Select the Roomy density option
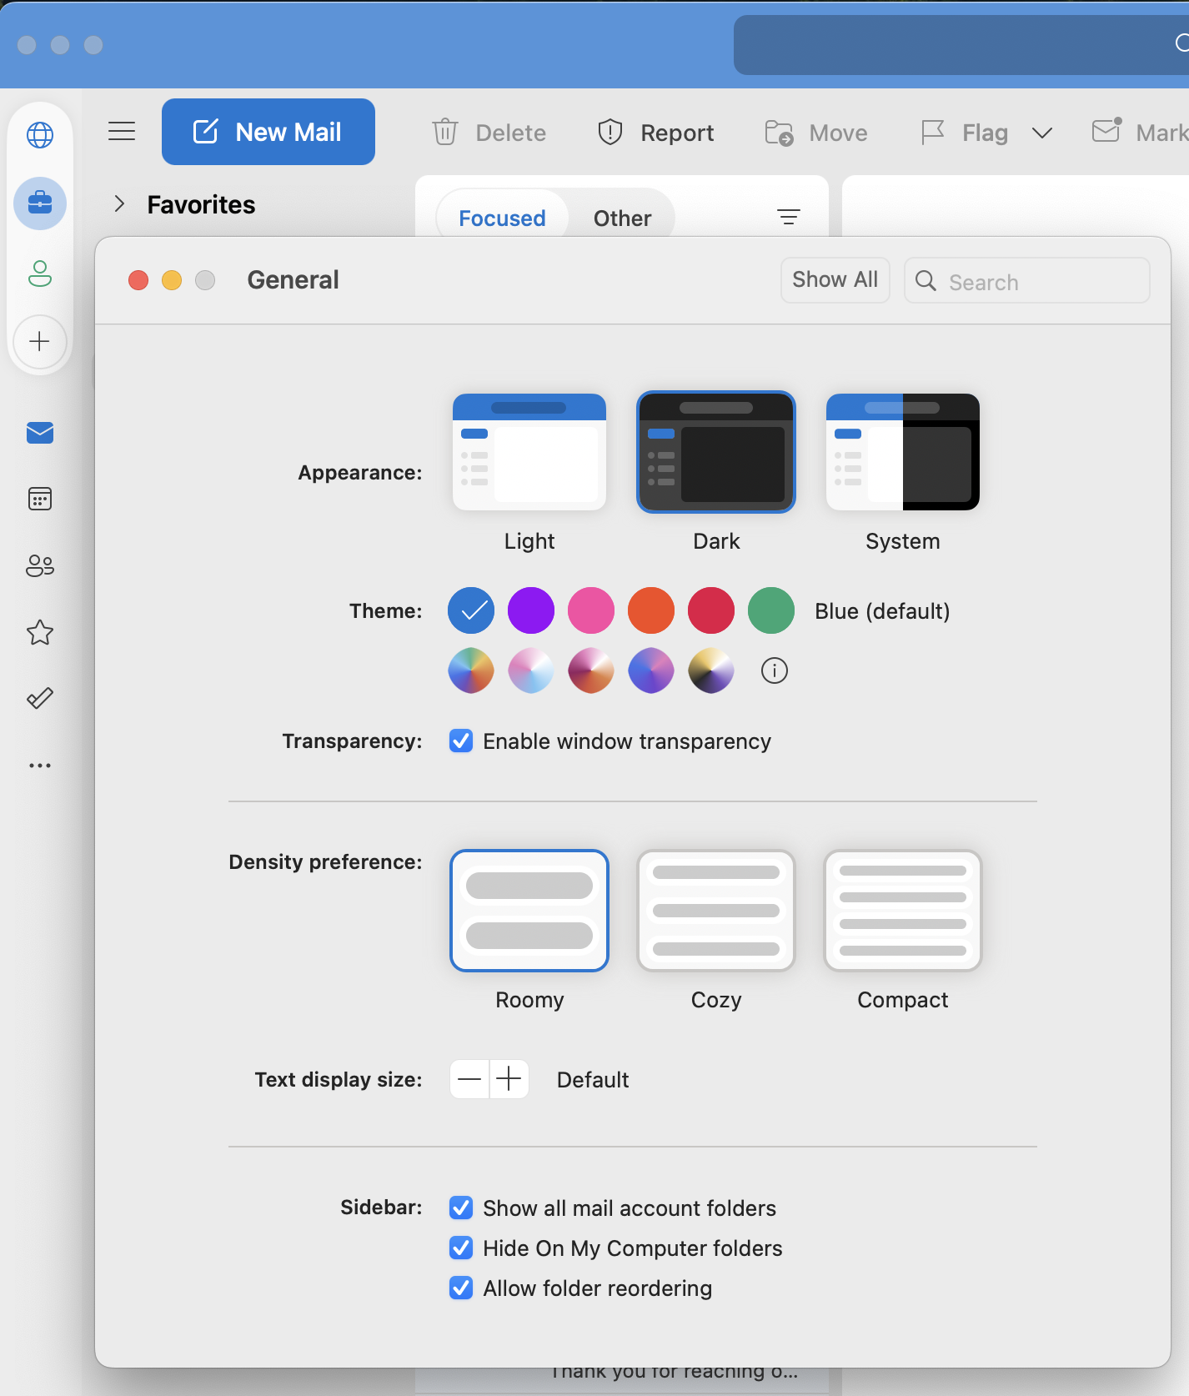Image resolution: width=1189 pixels, height=1396 pixels. point(529,911)
